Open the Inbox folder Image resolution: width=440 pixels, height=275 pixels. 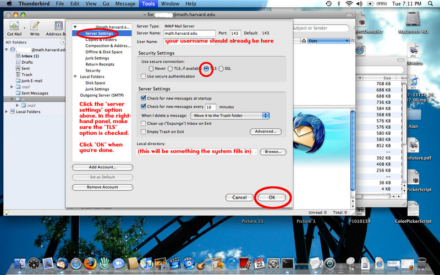pyautogui.click(x=30, y=56)
